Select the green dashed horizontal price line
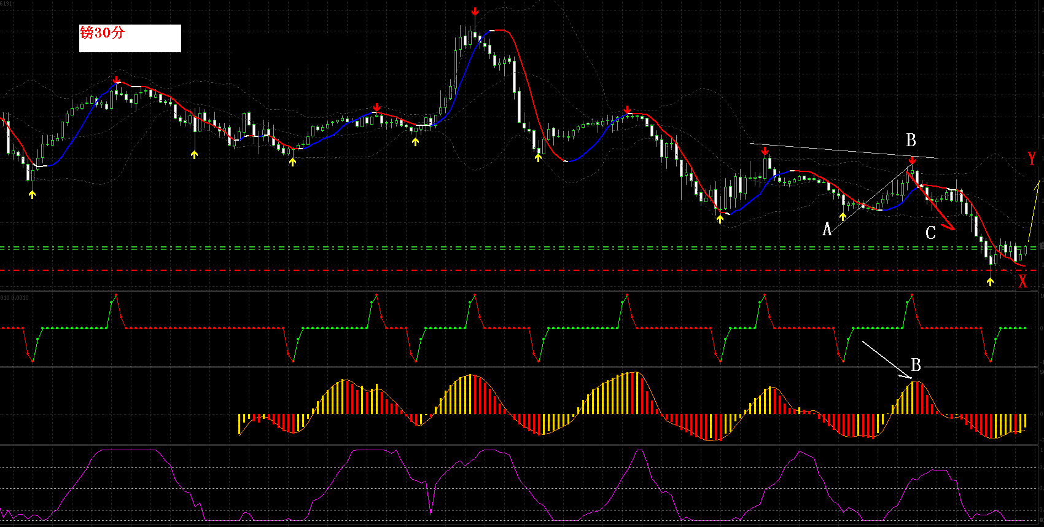1044x527 pixels. [519, 249]
